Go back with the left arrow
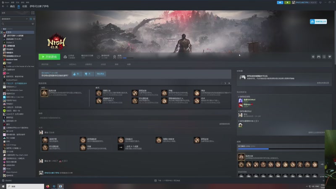 (x=3, y=6)
